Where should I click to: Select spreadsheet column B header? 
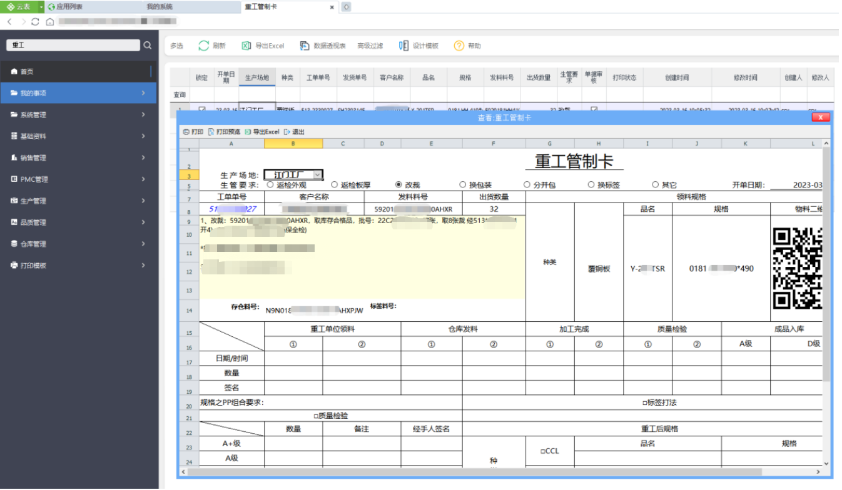tap(293, 143)
